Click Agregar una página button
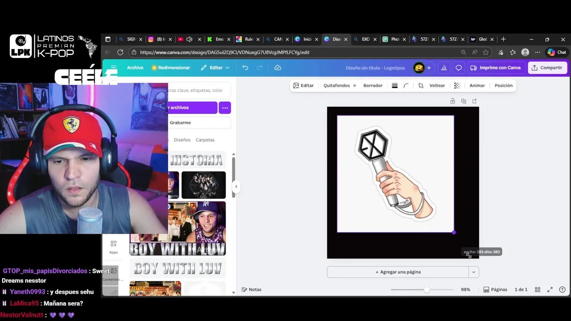 [x=398, y=272]
